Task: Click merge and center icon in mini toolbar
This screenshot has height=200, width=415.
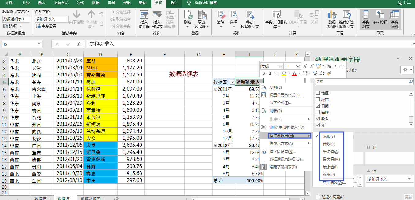Action: click(x=342, y=66)
